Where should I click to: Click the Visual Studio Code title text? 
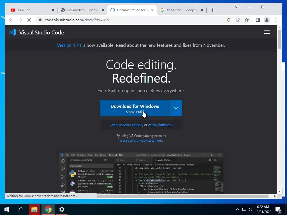pyautogui.click(x=42, y=32)
